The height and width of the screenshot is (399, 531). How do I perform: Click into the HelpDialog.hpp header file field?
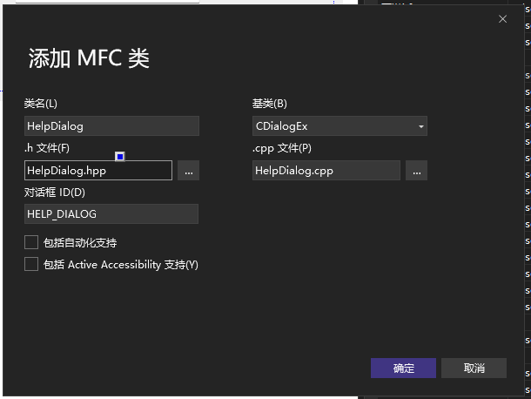point(97,171)
